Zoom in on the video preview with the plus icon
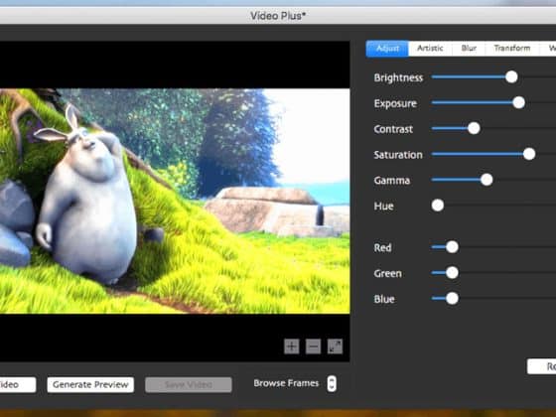The image size is (556, 417). point(292,347)
